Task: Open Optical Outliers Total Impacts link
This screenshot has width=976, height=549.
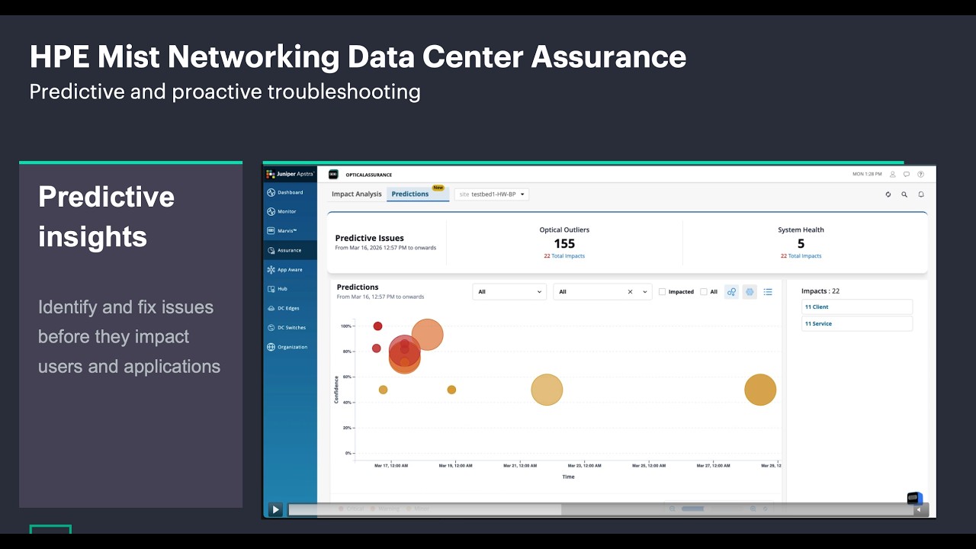Action: (x=564, y=256)
